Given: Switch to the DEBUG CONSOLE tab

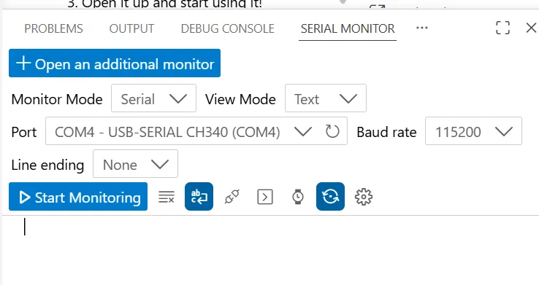Looking at the screenshot, I should pos(228,28).
